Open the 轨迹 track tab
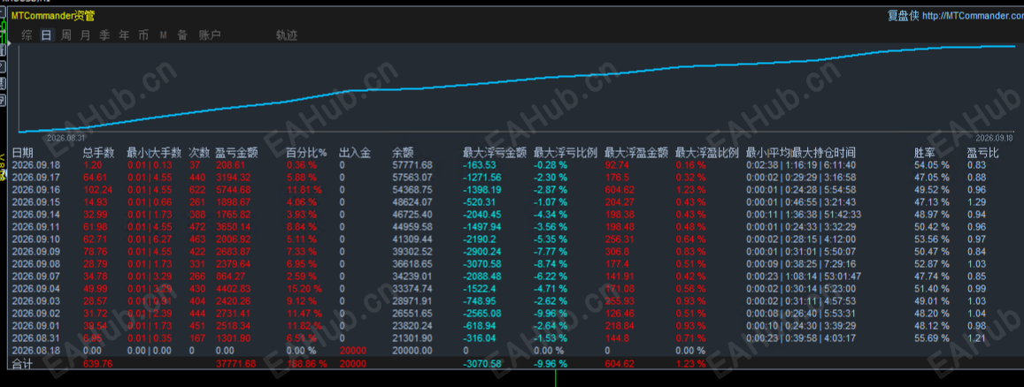1024x387 pixels. (287, 35)
